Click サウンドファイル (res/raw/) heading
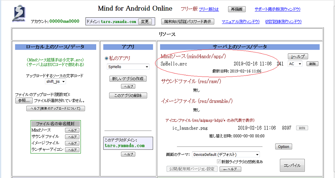 point(191,81)
